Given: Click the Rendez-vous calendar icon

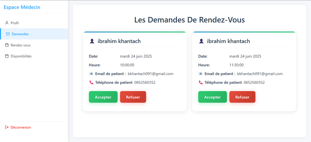Looking at the screenshot, I should [7, 45].
